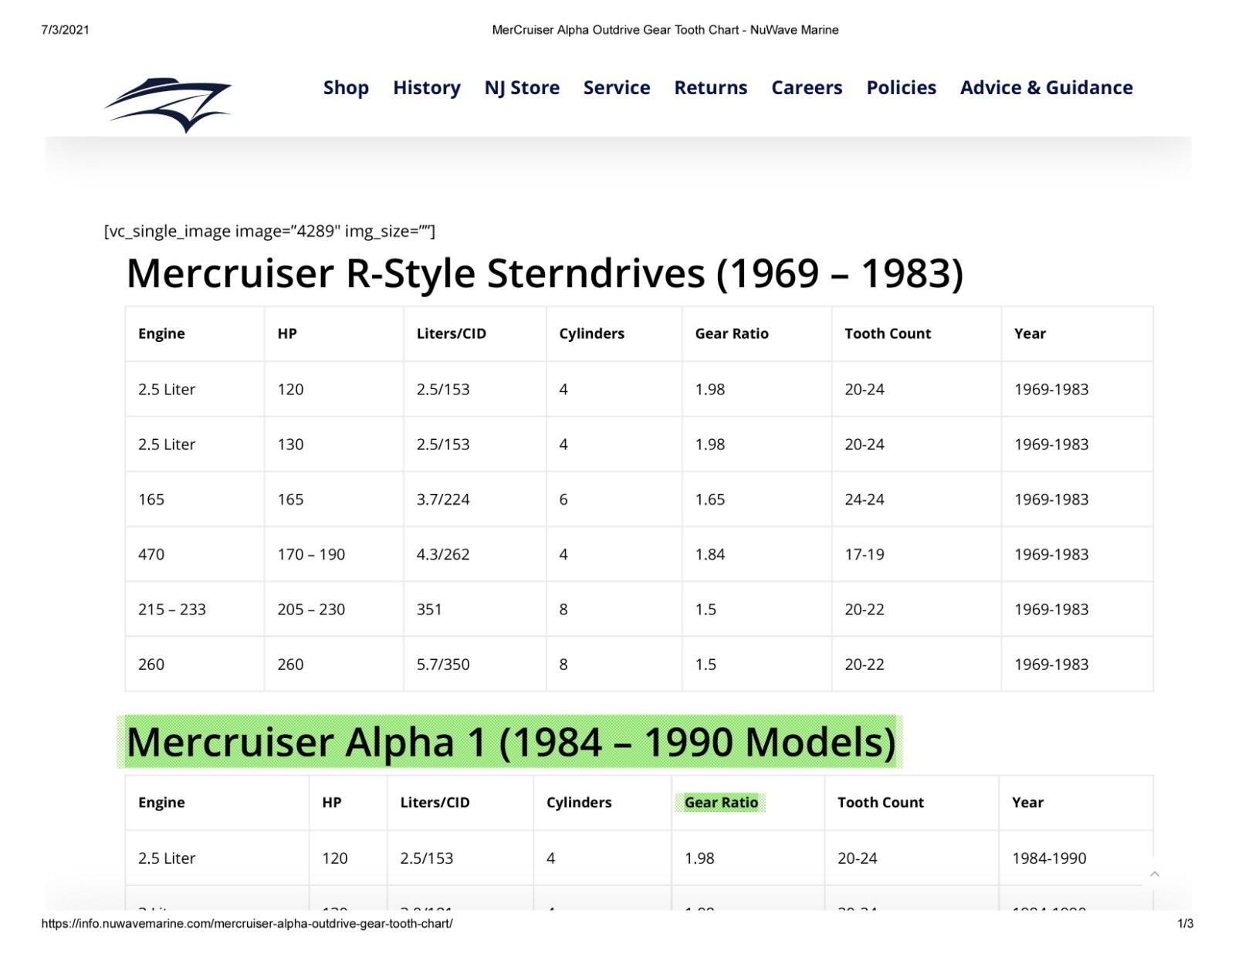This screenshot has width=1235, height=954.
Task: Click the Mercruiser R-Style Sterndrives title
Action: [x=546, y=272]
